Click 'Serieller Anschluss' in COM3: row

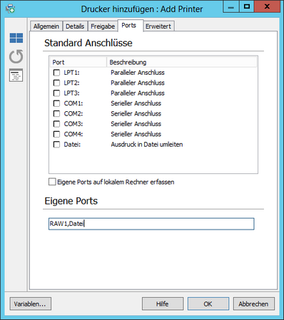tap(136, 124)
